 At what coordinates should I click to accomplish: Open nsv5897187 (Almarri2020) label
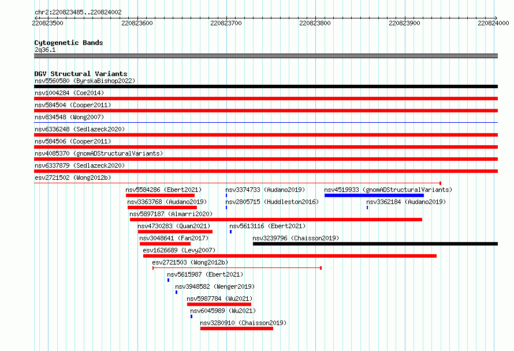(171, 214)
